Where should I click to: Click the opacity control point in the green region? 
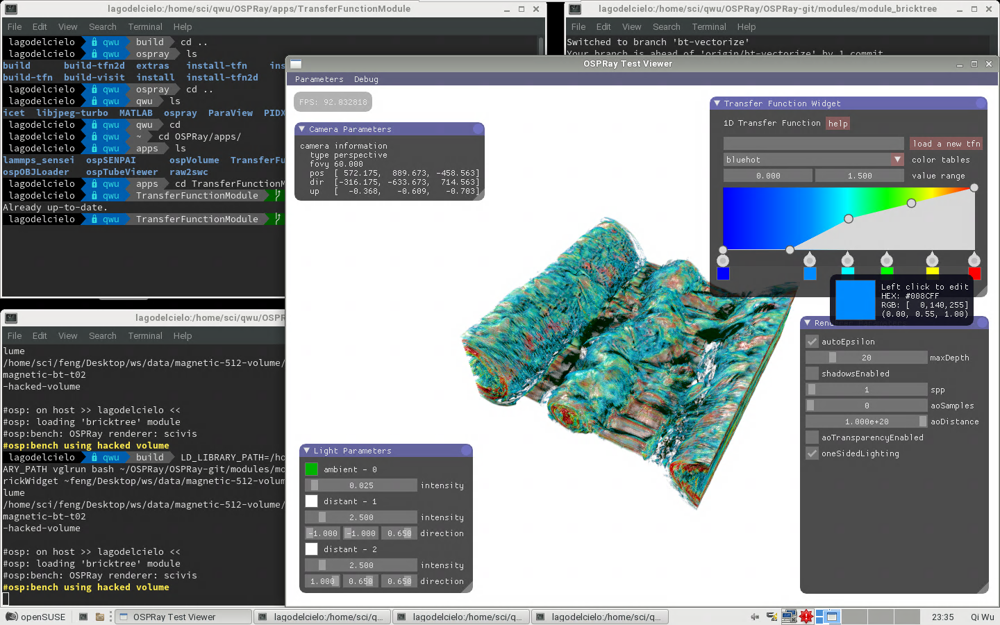coord(912,203)
